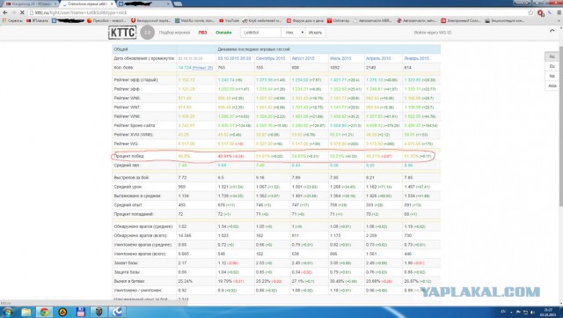
Task: Switch to the third tab with blacked-out title
Action: click(x=144, y=4)
